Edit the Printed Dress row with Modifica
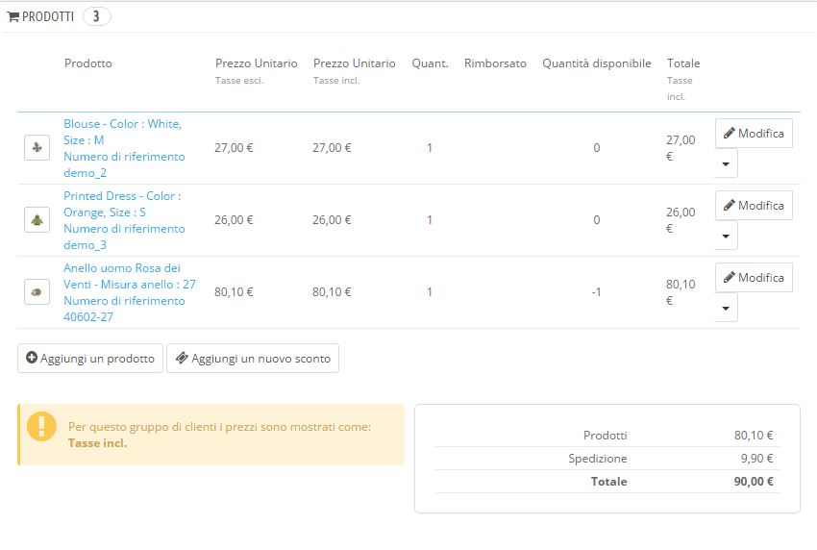This screenshot has width=817, height=550. pyautogui.click(x=754, y=206)
